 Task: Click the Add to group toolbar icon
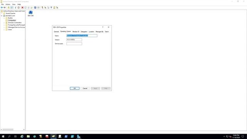click(x=57, y=8)
